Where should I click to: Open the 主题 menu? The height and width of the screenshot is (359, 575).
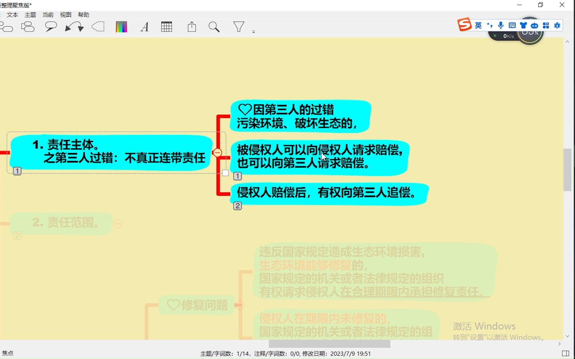point(30,15)
